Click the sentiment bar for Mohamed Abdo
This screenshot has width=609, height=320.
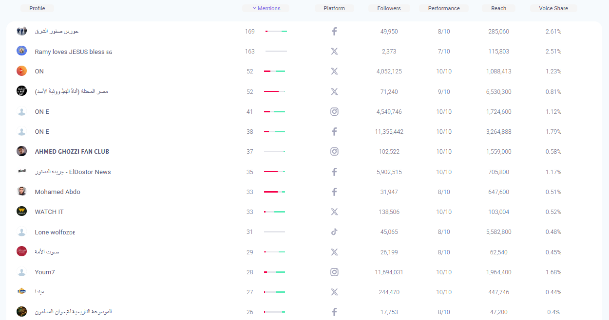click(275, 192)
